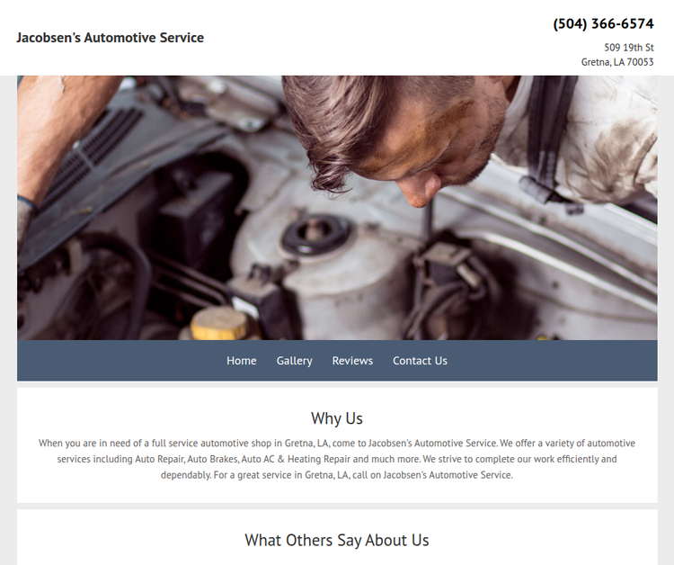Select Contact Us in navigation bar
This screenshot has height=565, width=674.
[420, 361]
